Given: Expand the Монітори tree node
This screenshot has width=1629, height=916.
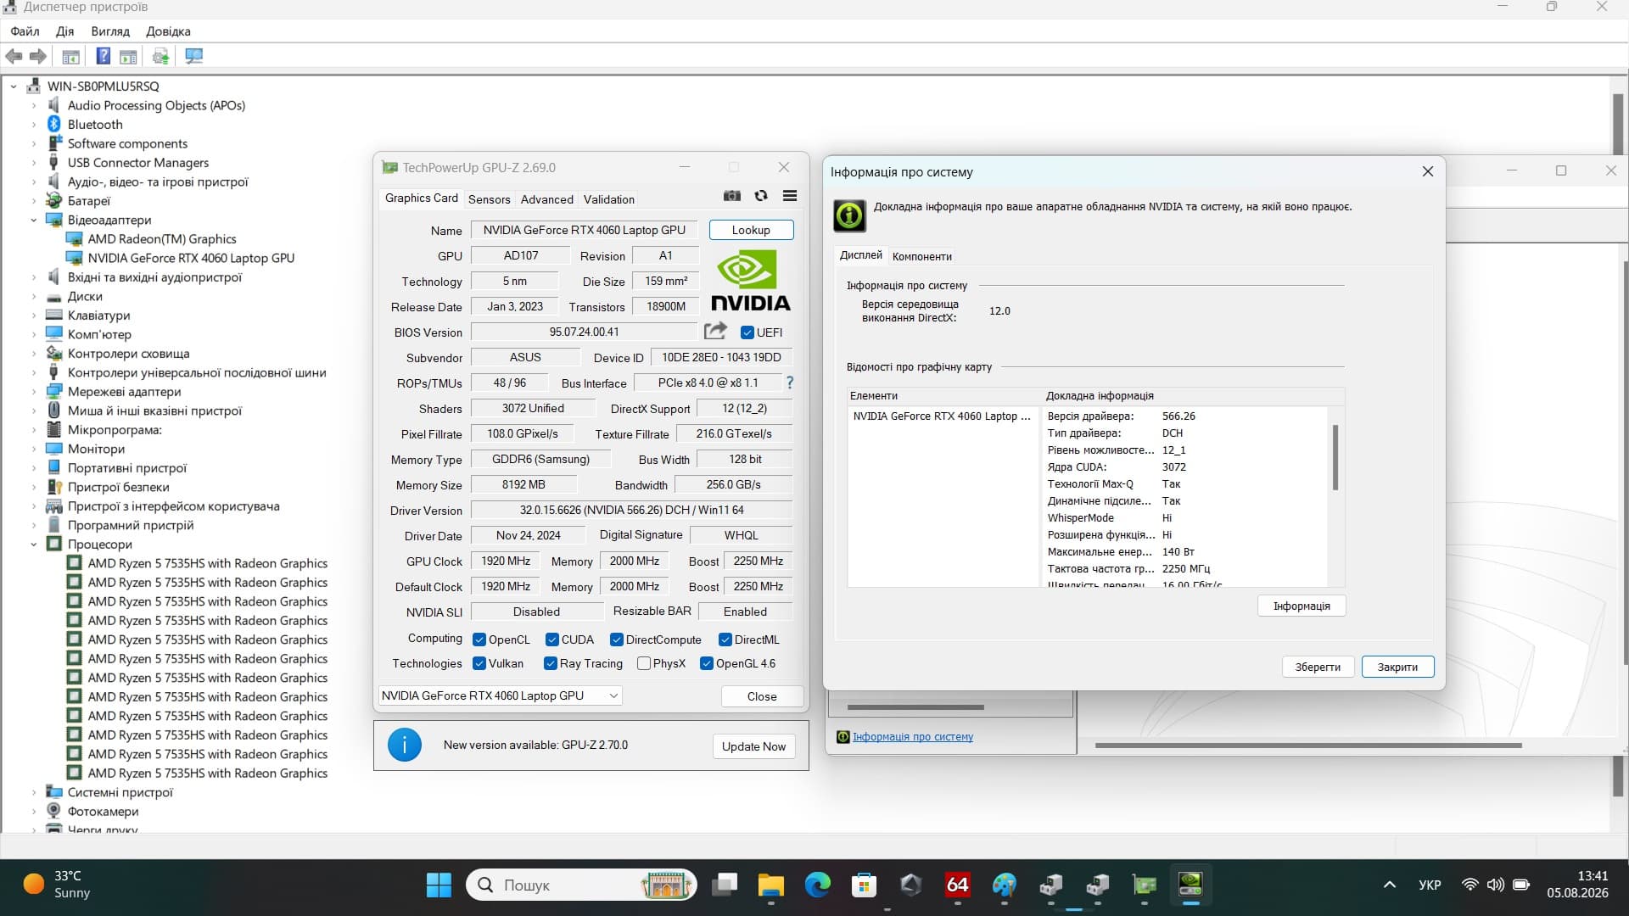Looking at the screenshot, I should [x=34, y=450].
